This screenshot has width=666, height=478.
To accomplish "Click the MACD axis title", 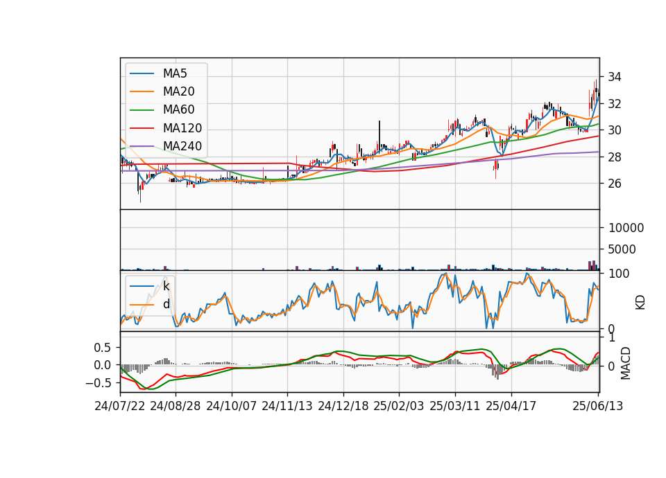I will [626, 364].
